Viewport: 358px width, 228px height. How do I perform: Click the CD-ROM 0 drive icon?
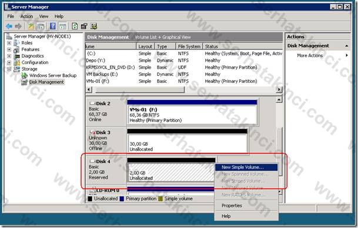92,190
